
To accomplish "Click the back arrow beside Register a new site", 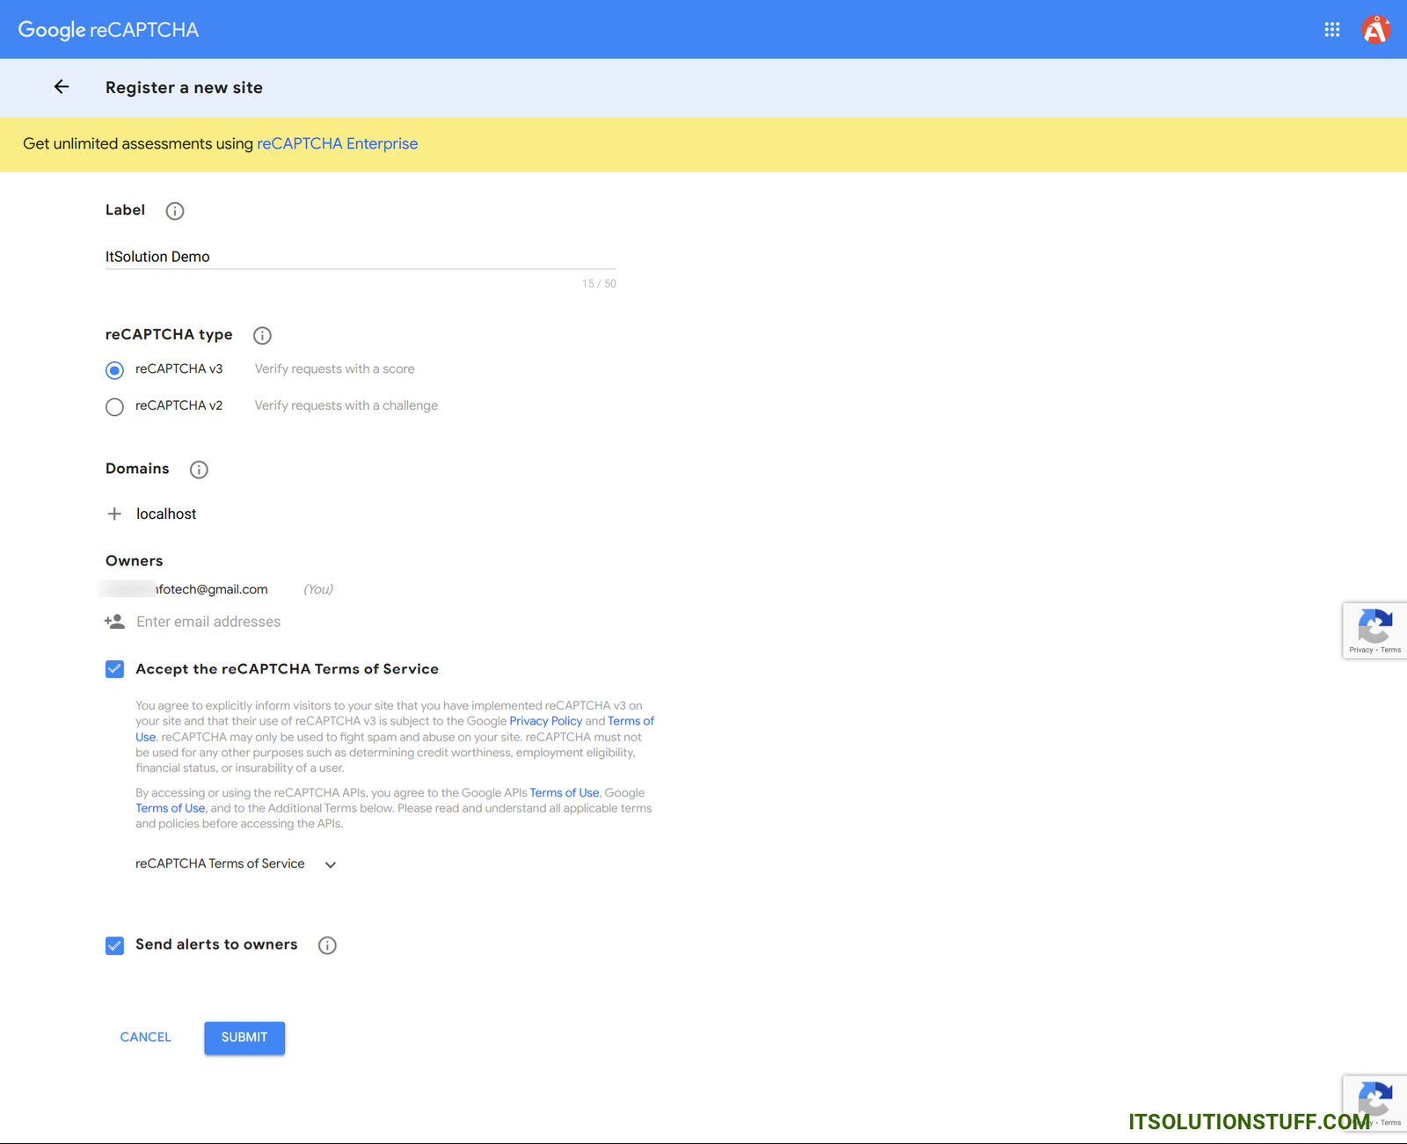I will click(x=61, y=87).
